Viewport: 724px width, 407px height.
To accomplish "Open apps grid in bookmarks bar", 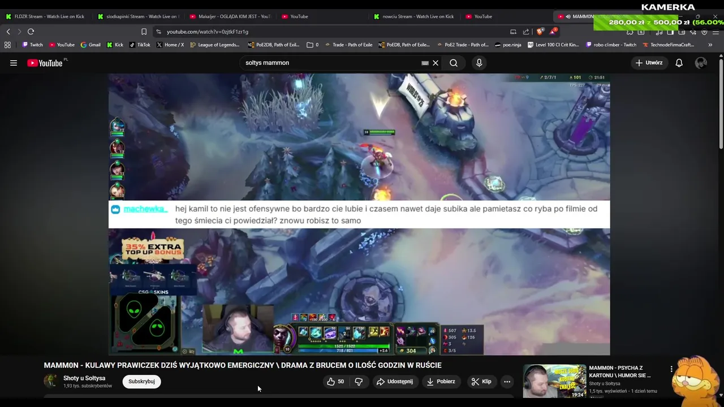I will [x=7, y=45].
